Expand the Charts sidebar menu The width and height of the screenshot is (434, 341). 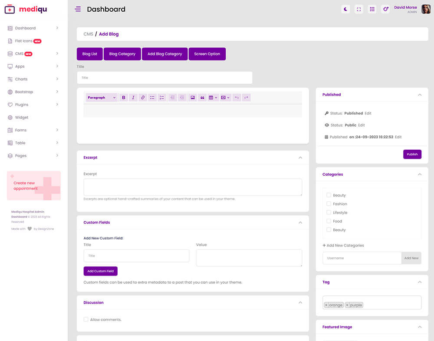(x=33, y=79)
